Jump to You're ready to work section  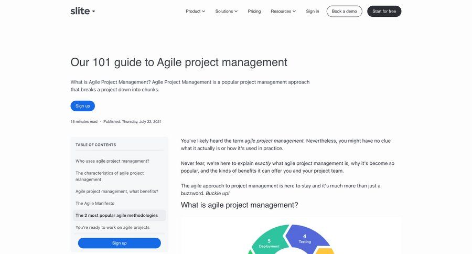point(112,227)
